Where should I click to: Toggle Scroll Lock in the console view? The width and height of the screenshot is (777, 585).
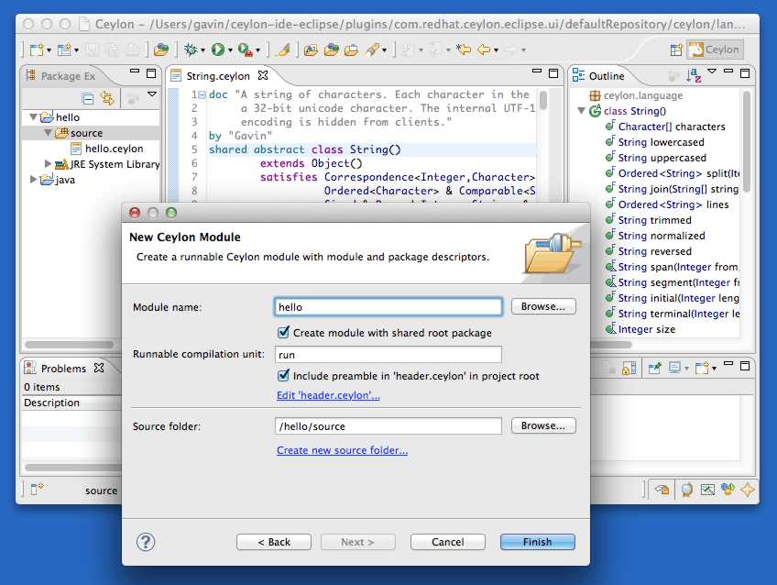tap(629, 369)
